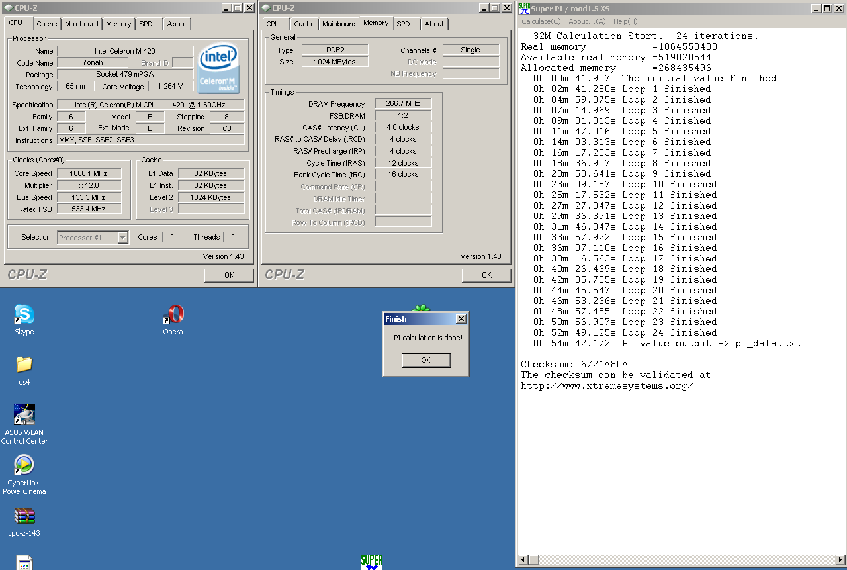Click Super PI scrollbar left arrow

523,561
